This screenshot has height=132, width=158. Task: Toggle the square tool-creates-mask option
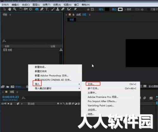pyautogui.click(x=92, y=9)
